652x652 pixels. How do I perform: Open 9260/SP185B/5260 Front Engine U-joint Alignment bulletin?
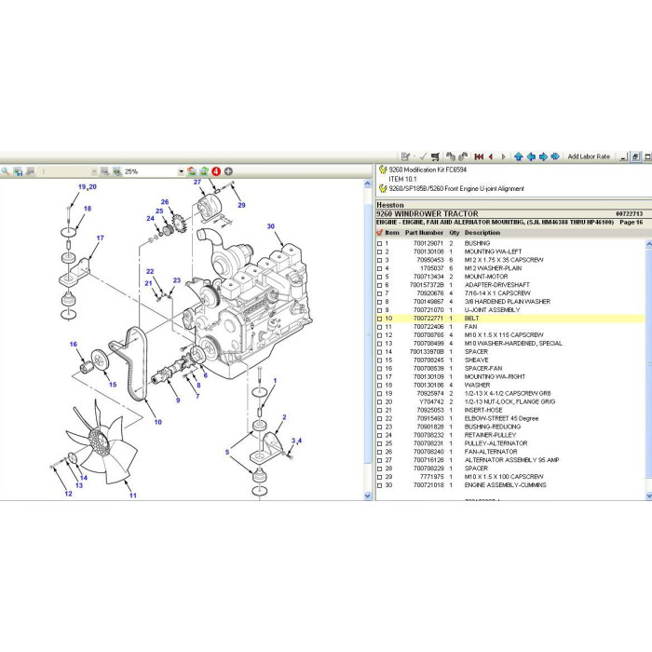456,189
